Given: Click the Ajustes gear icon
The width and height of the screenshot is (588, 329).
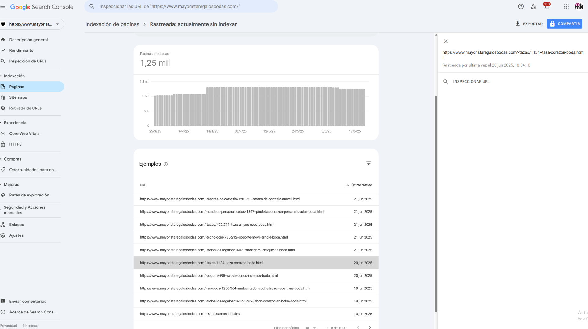Looking at the screenshot, I should point(3,235).
